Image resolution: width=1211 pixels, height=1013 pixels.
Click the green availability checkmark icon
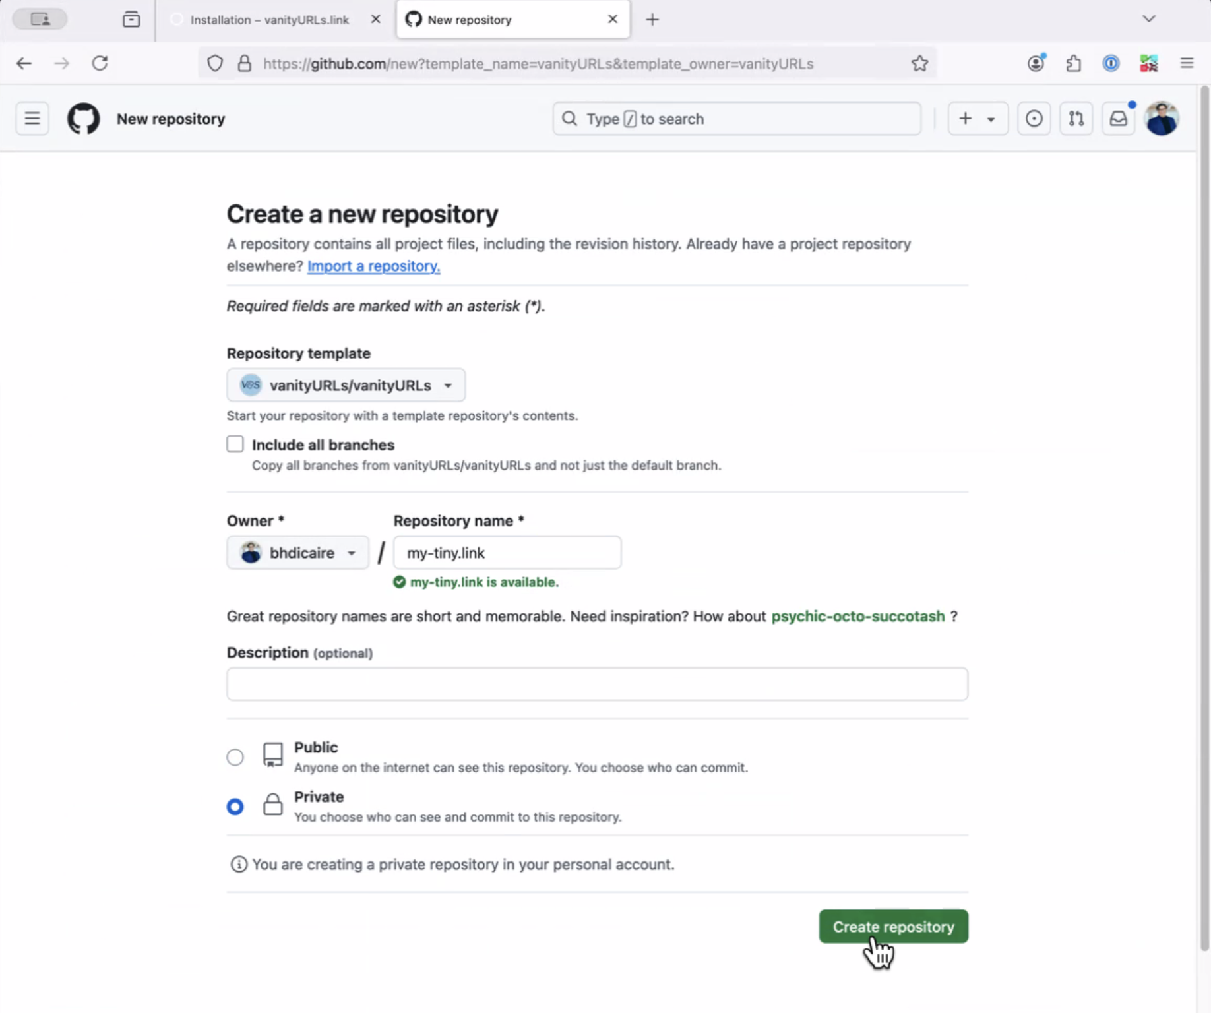pyautogui.click(x=399, y=582)
